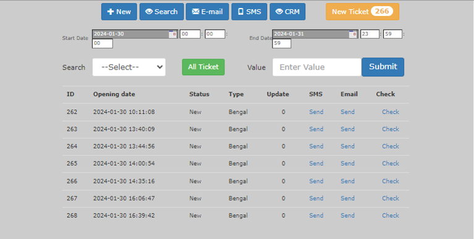
Task: Open the SMS phone button
Action: click(x=250, y=12)
